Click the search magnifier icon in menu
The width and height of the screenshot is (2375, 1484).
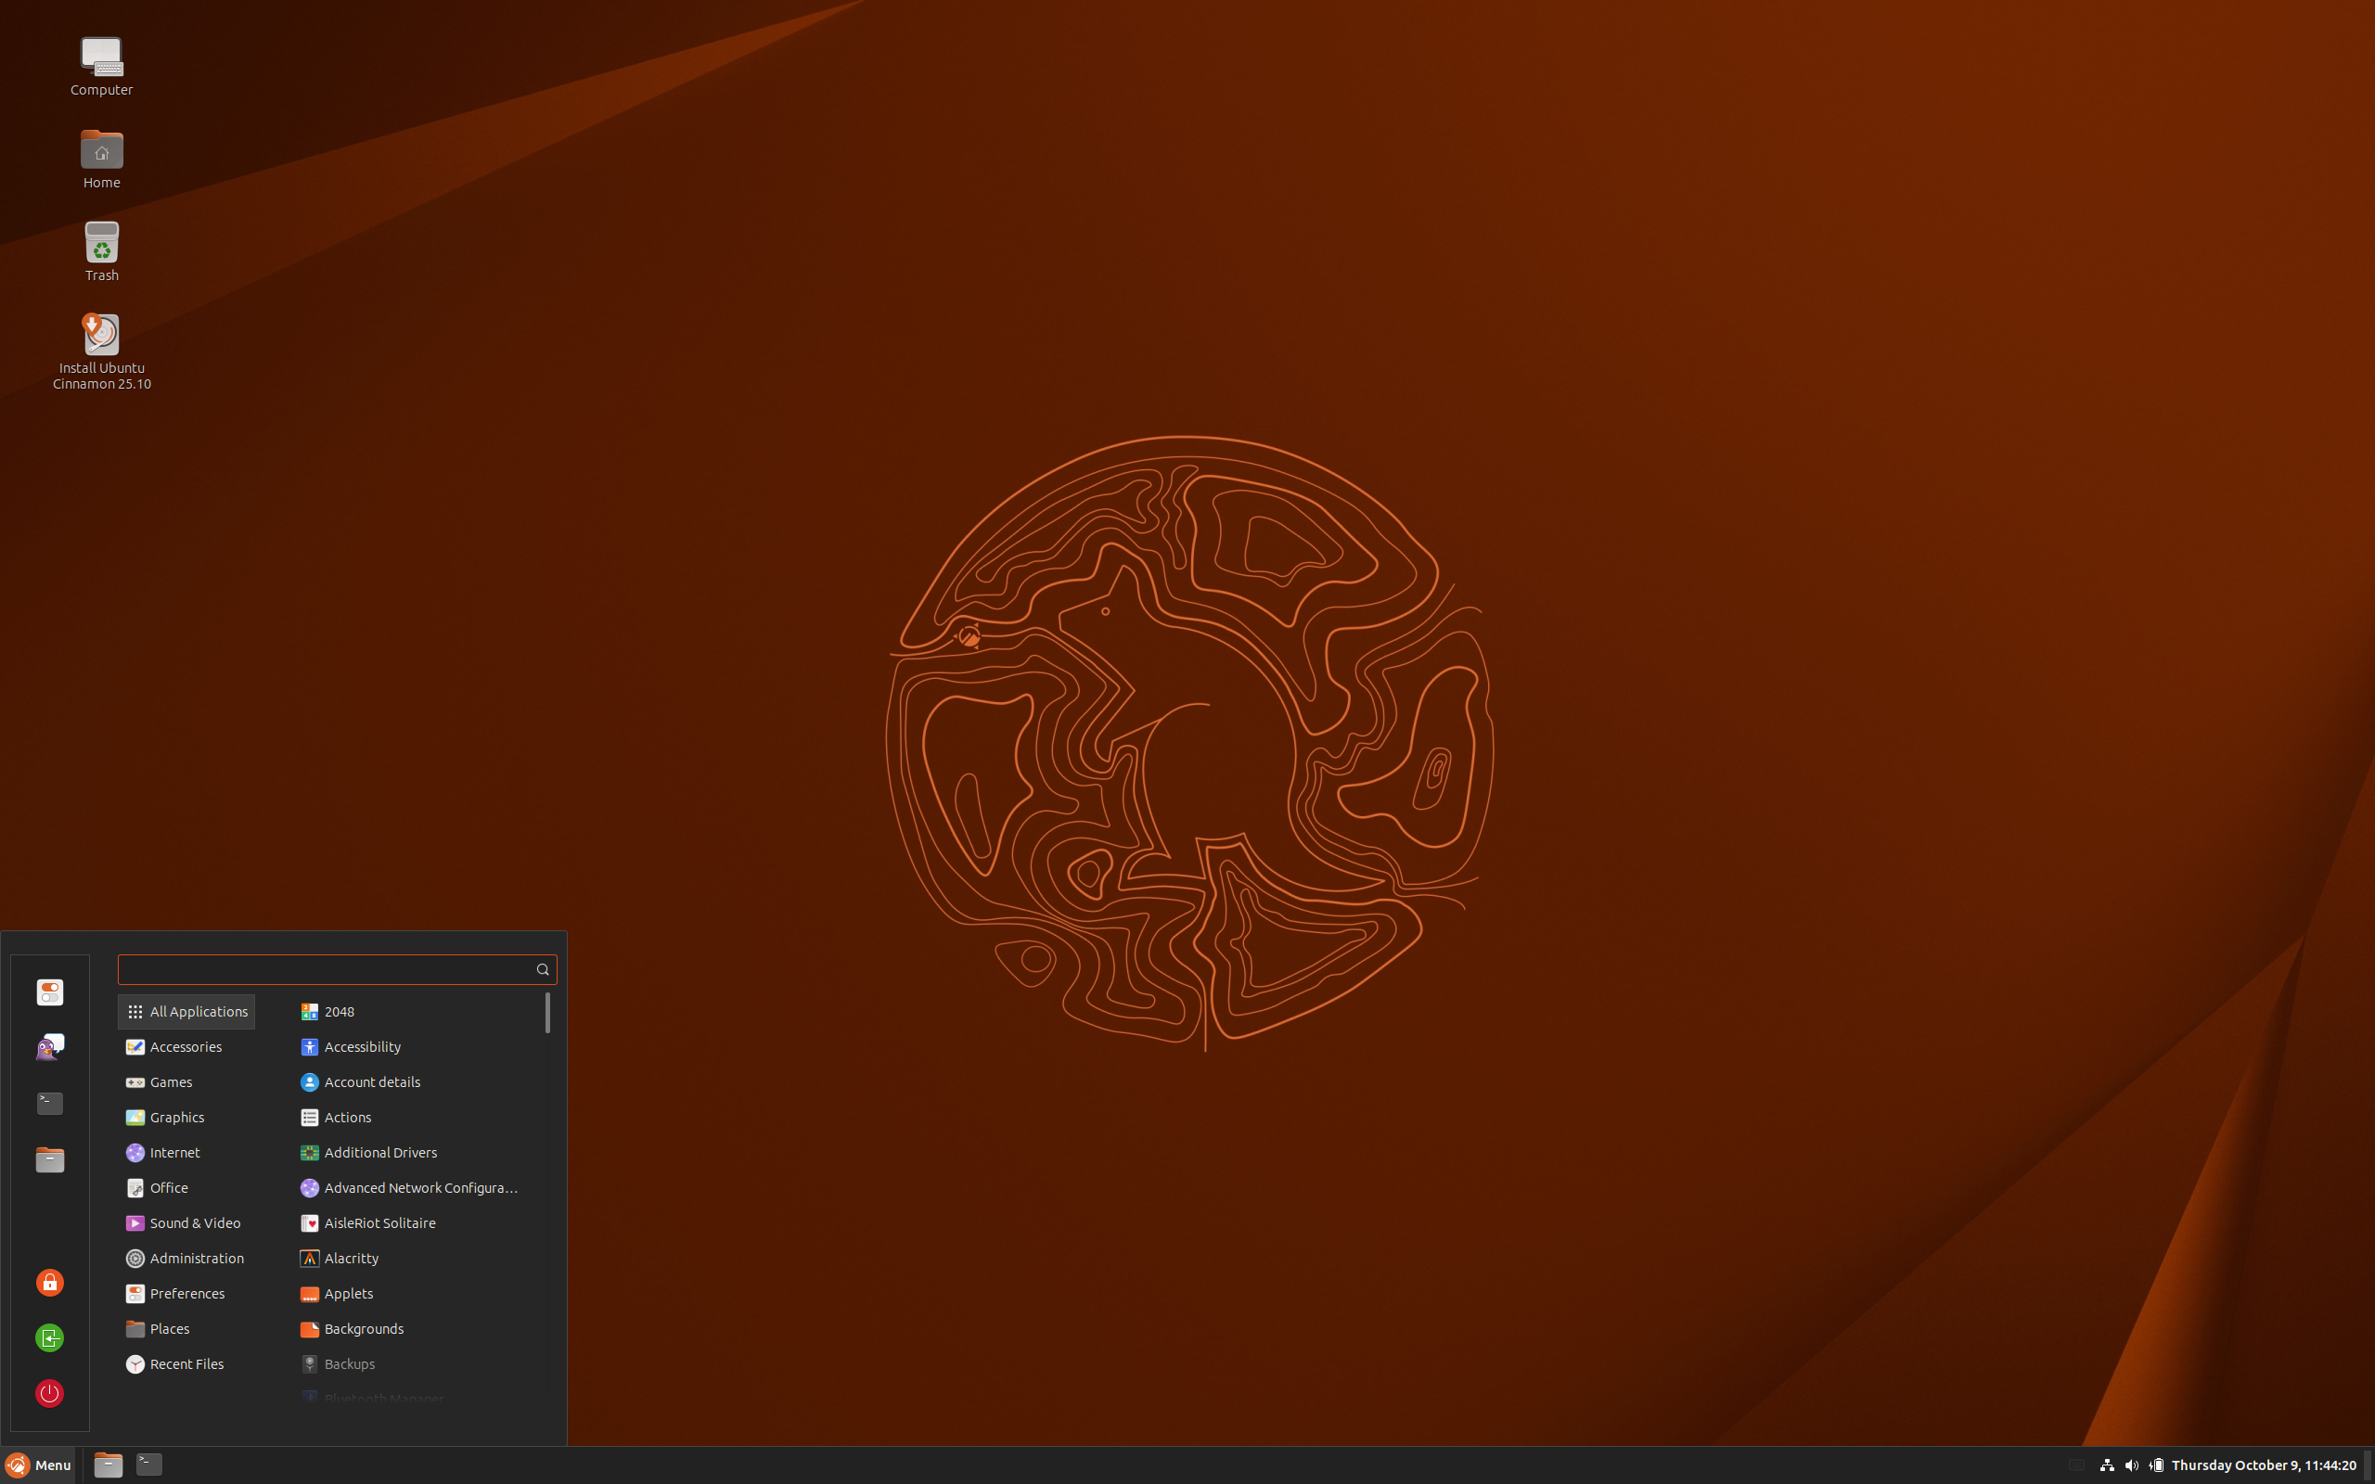(x=542, y=970)
